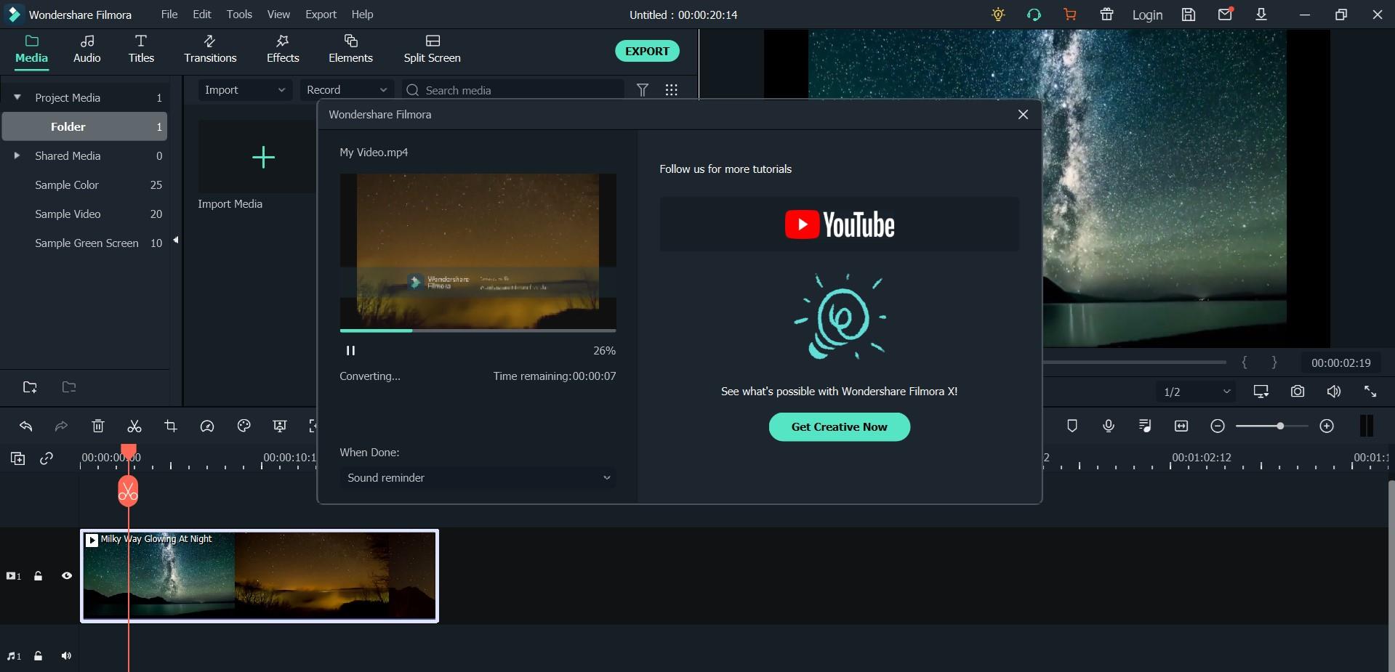Click the undo arrow in timeline toolbar
This screenshot has height=672, width=1395.
point(26,426)
